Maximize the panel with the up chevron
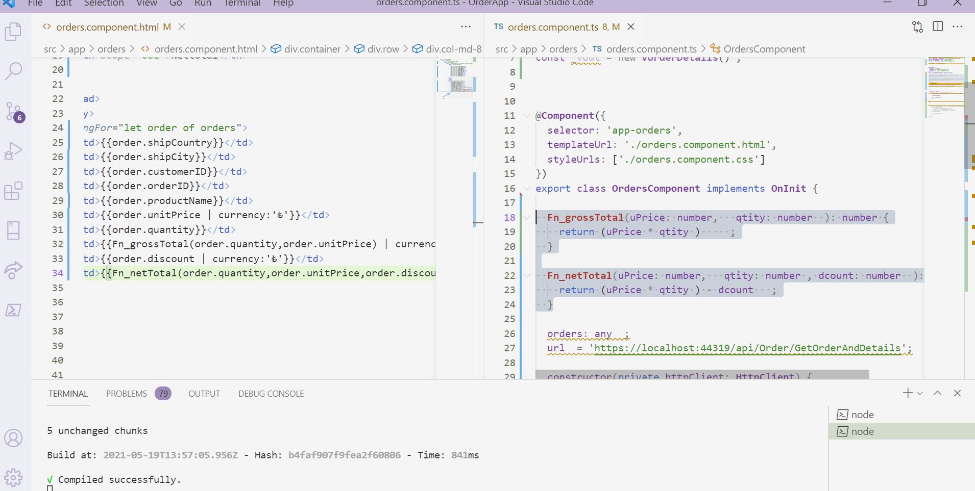Image resolution: width=975 pixels, height=491 pixels. pos(938,393)
